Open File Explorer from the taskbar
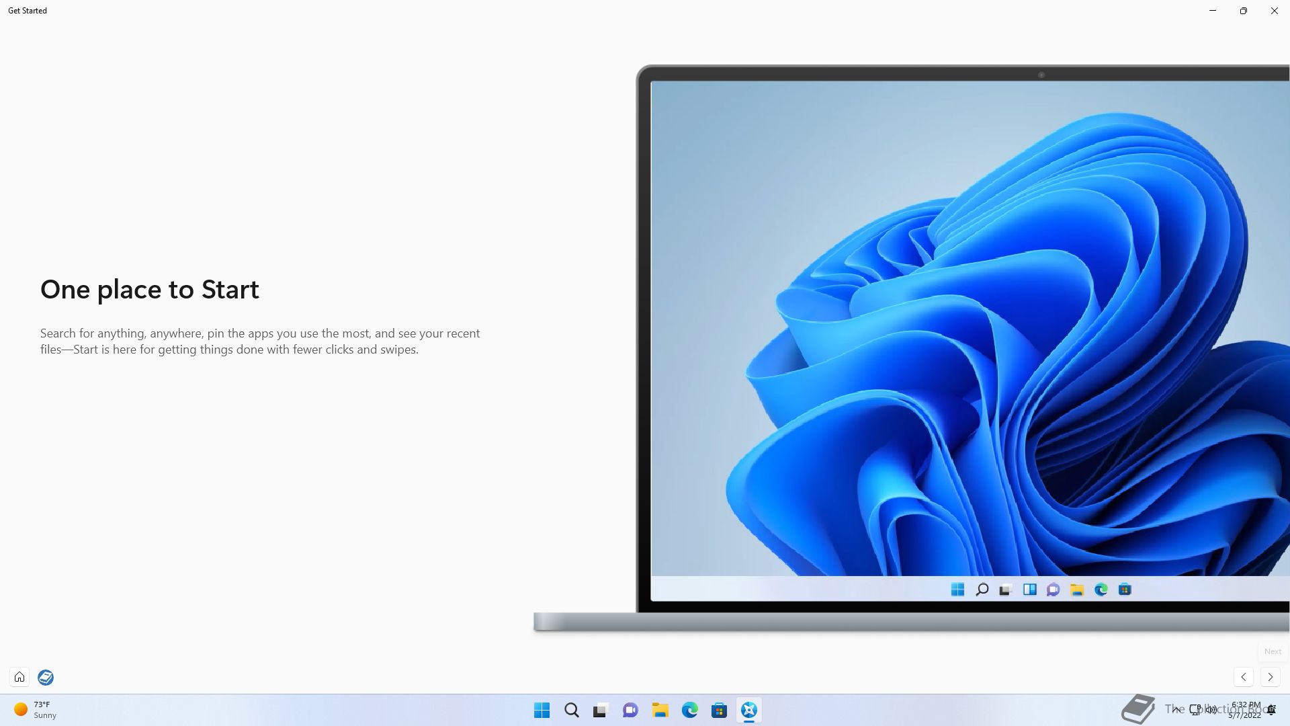1290x726 pixels. point(660,710)
